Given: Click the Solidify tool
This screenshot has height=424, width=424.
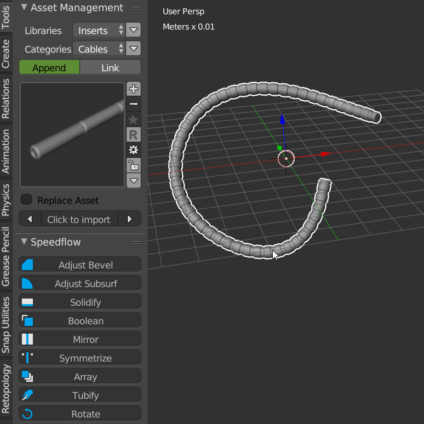Looking at the screenshot, I should coord(80,302).
